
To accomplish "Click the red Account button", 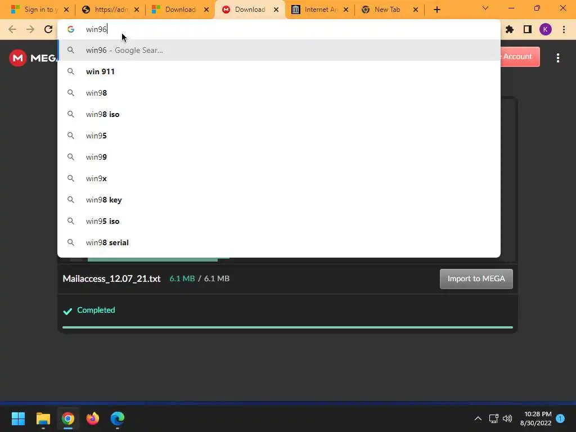I will 520,57.
